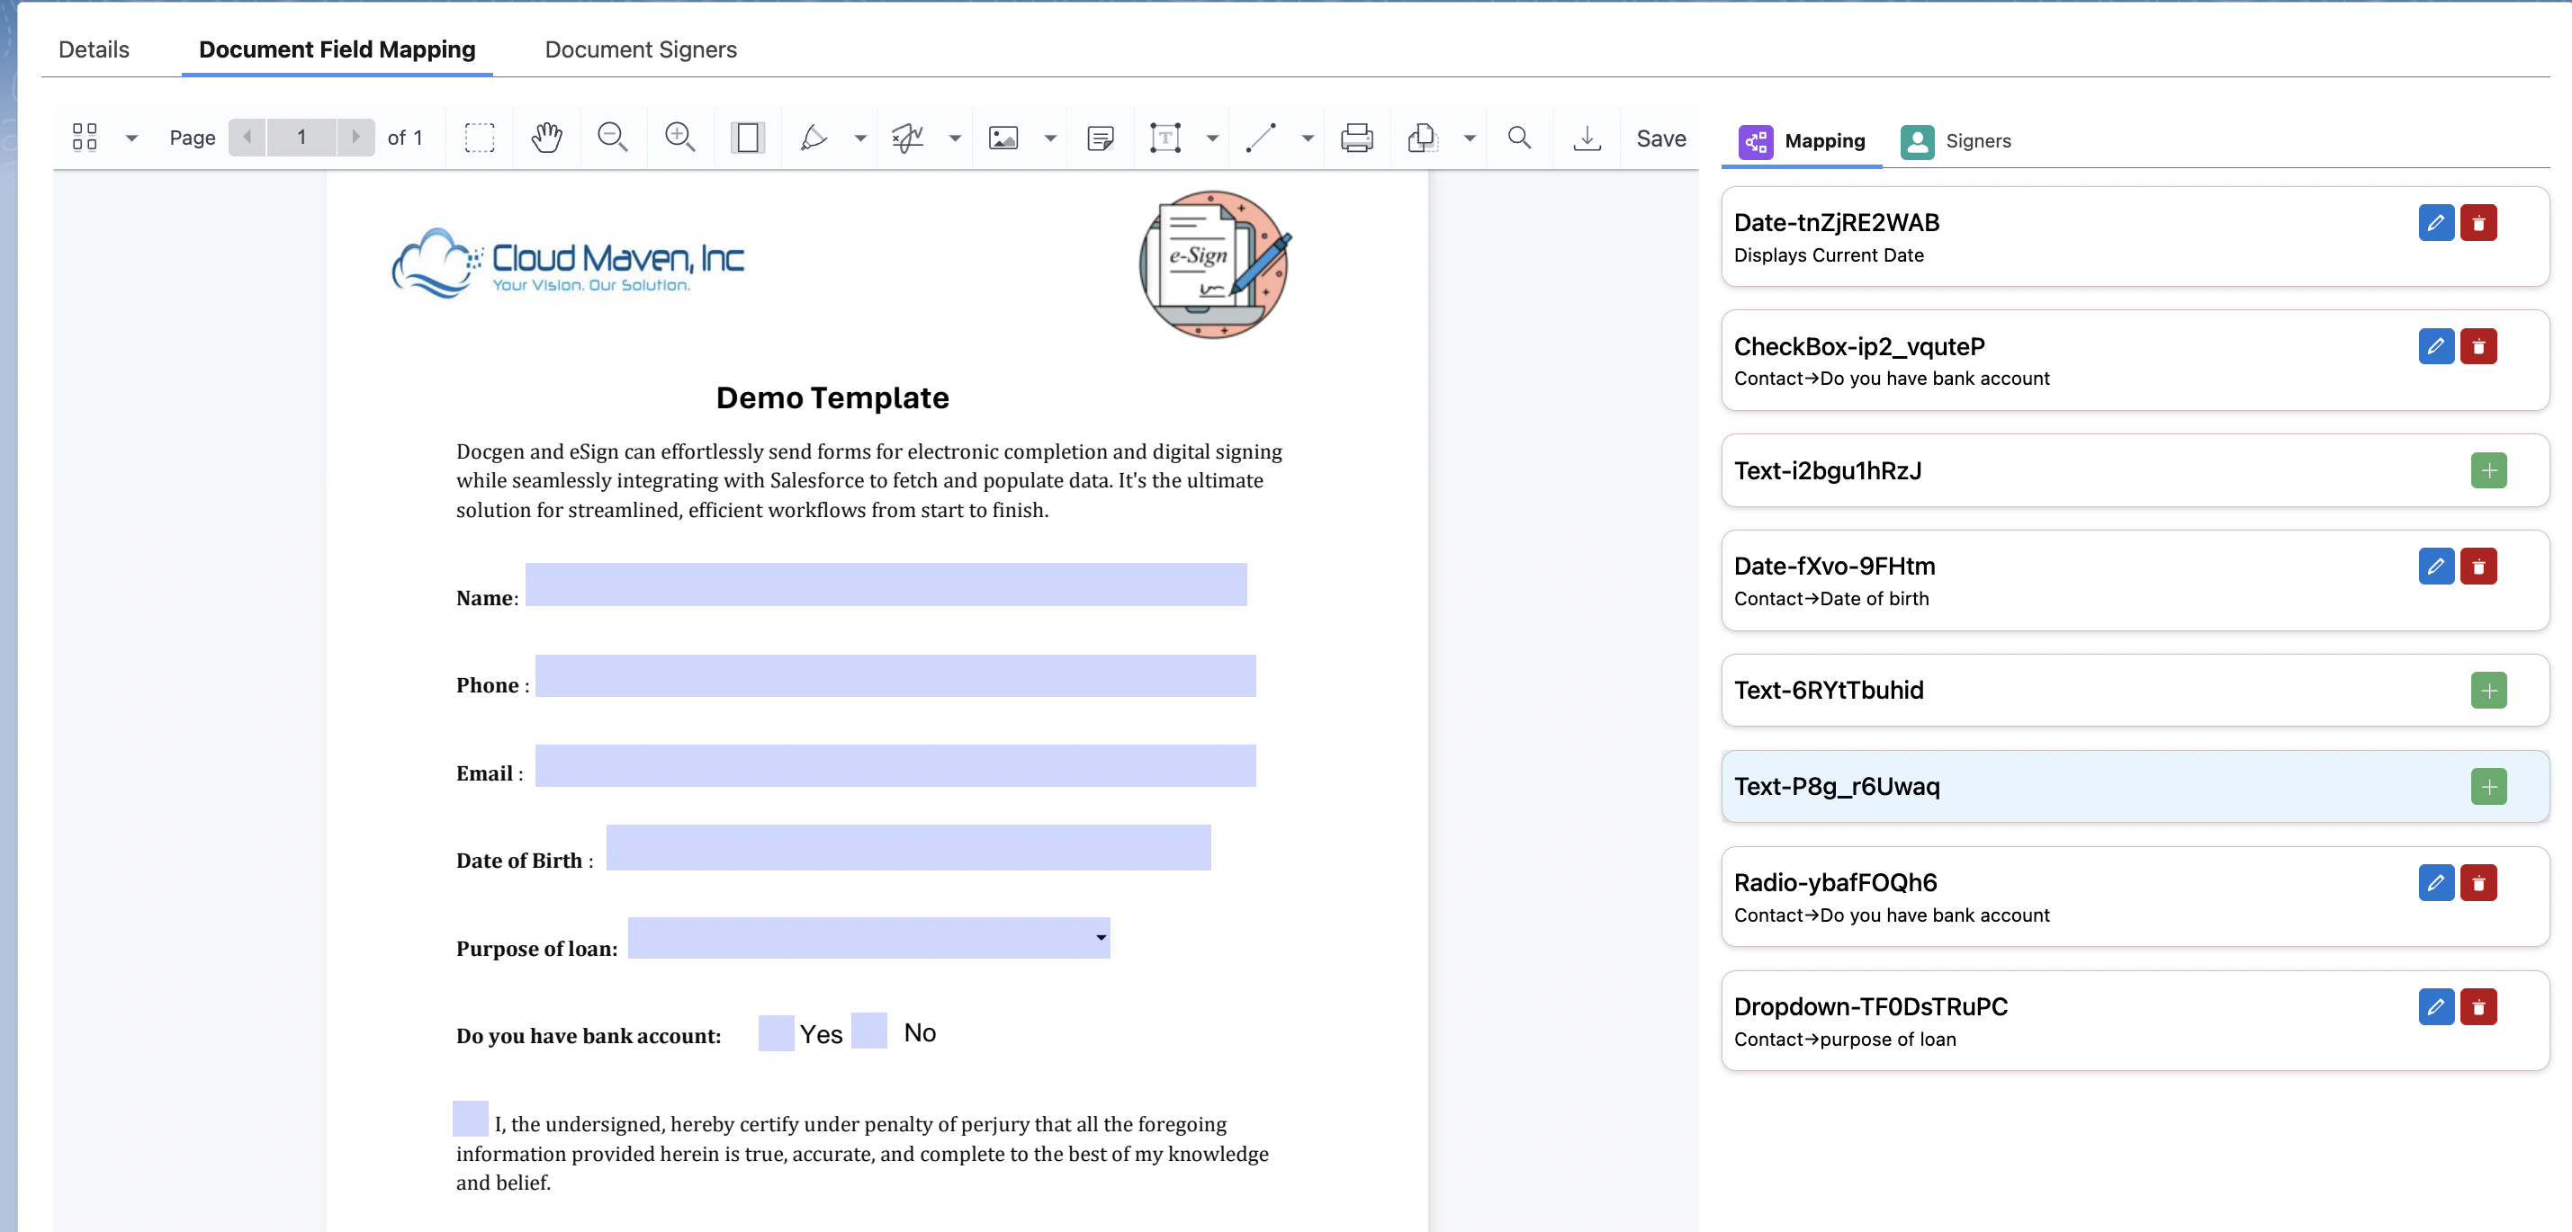The height and width of the screenshot is (1232, 2572).
Task: Add mapping for Text-i2bgu1hRzJ
Action: coord(2488,471)
